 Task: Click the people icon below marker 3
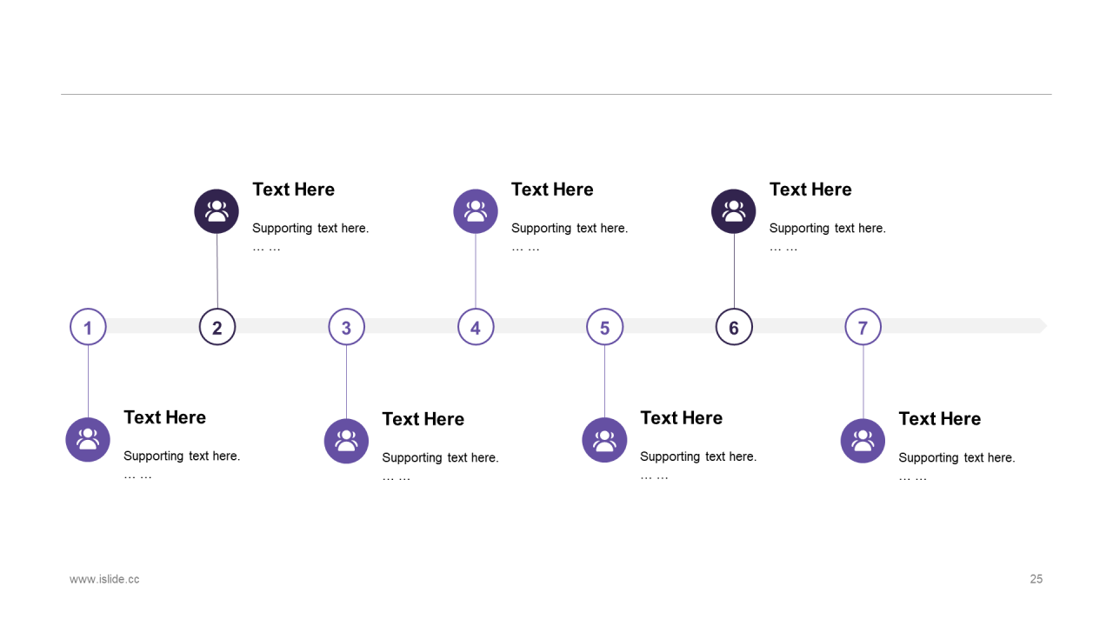pos(346,441)
